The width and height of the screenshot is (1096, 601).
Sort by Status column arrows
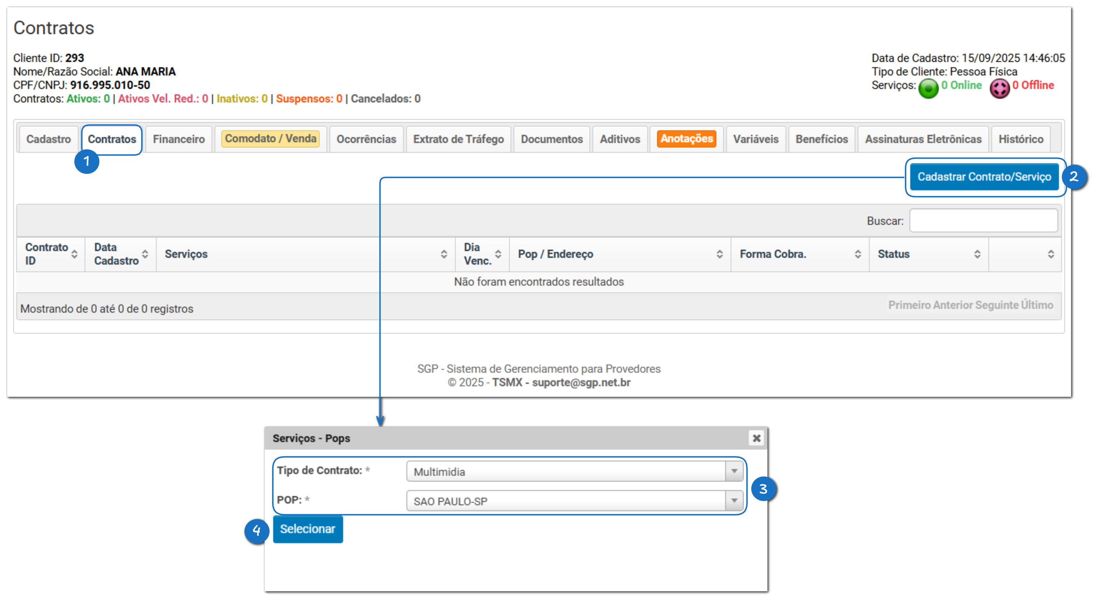pyautogui.click(x=977, y=254)
